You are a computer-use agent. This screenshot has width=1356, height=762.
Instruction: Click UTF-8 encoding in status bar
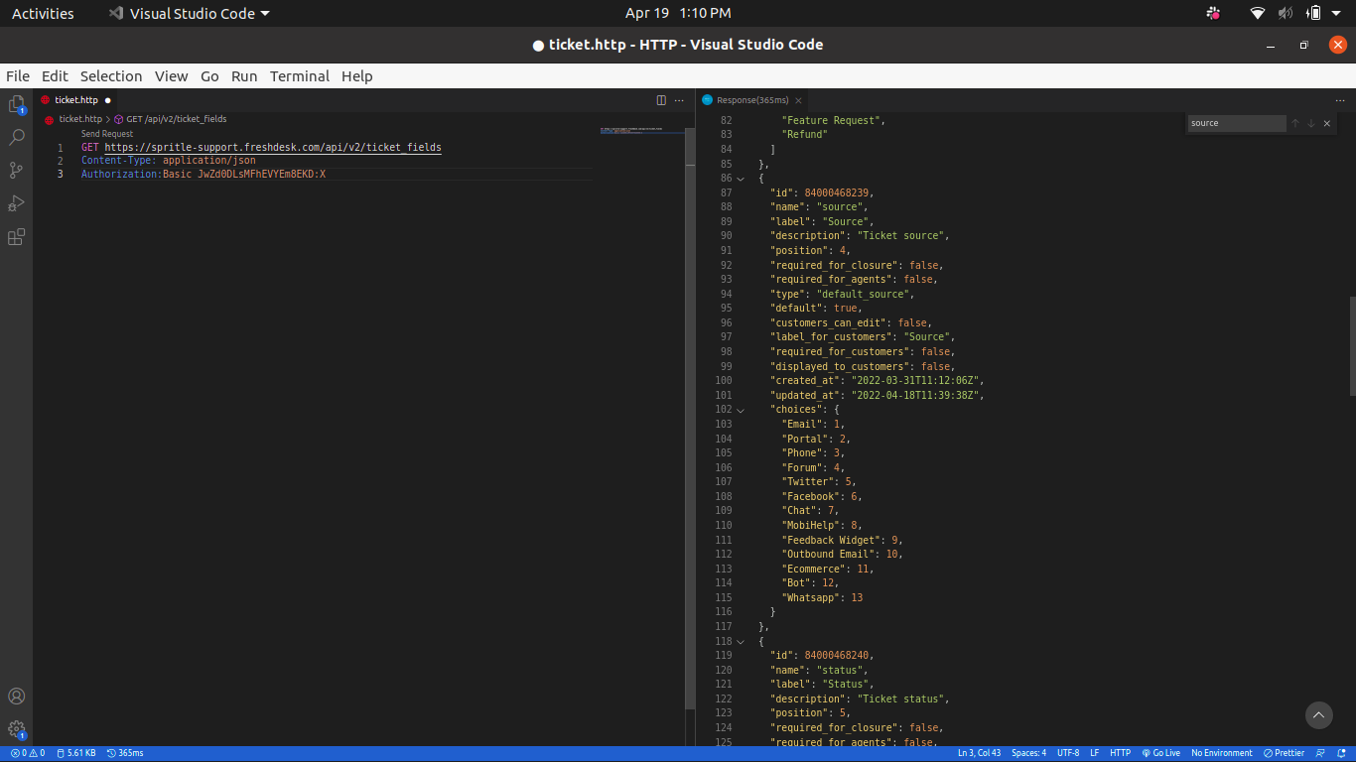tap(1068, 753)
